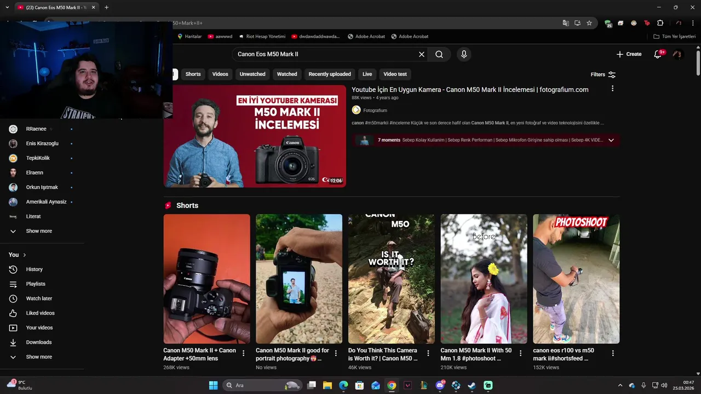Open Tüm Yer İşaretleri bookmarks folder

coord(674,37)
